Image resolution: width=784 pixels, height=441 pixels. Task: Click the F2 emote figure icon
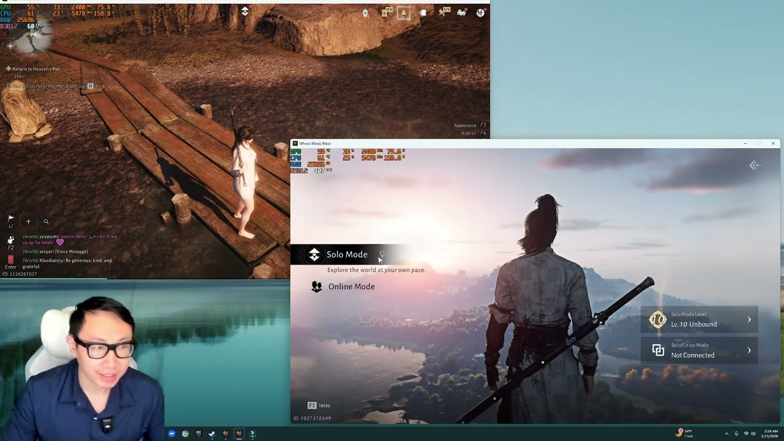[10, 243]
